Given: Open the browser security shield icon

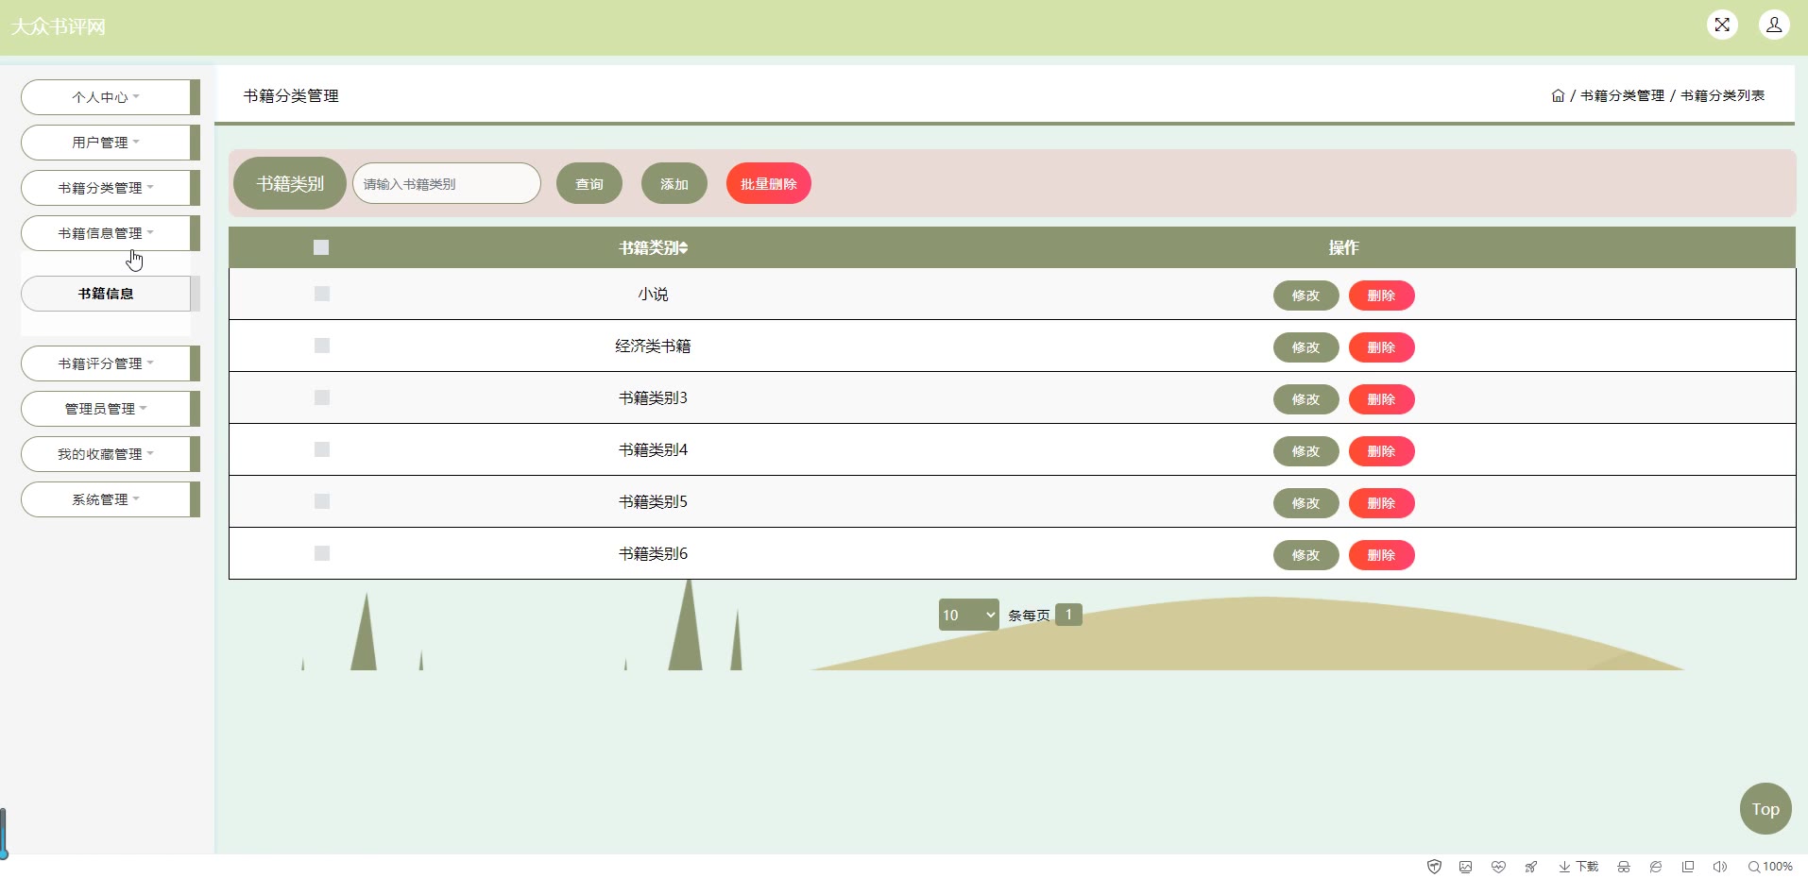Looking at the screenshot, I should coord(1434,867).
